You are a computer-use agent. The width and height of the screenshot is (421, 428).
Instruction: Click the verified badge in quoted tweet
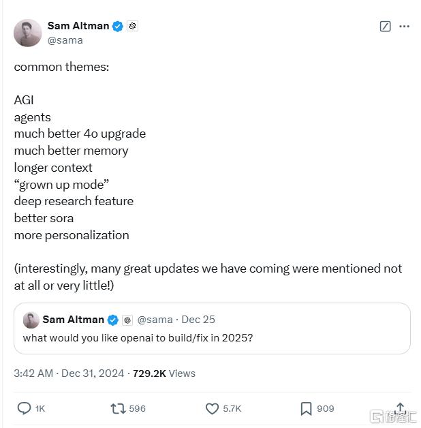[113, 320]
